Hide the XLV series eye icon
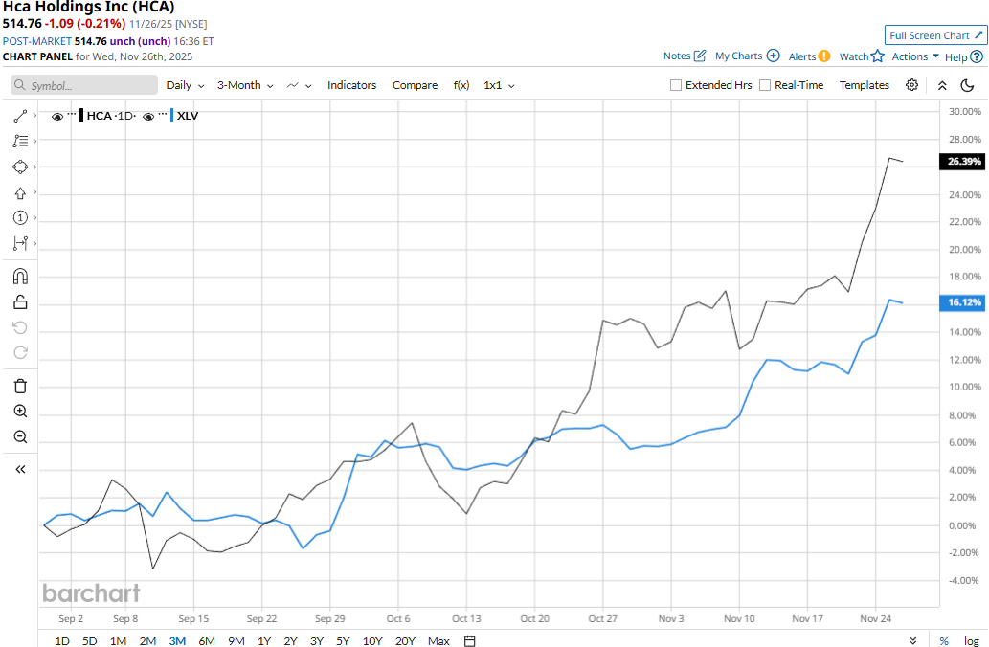The image size is (989, 647). coord(148,117)
